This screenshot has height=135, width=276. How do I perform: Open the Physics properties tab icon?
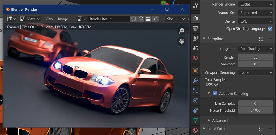tap(195, 100)
